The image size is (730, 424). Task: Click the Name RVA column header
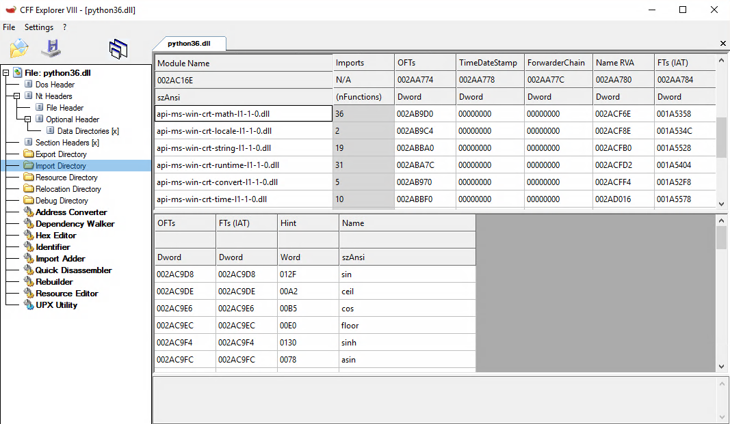[x=615, y=63]
